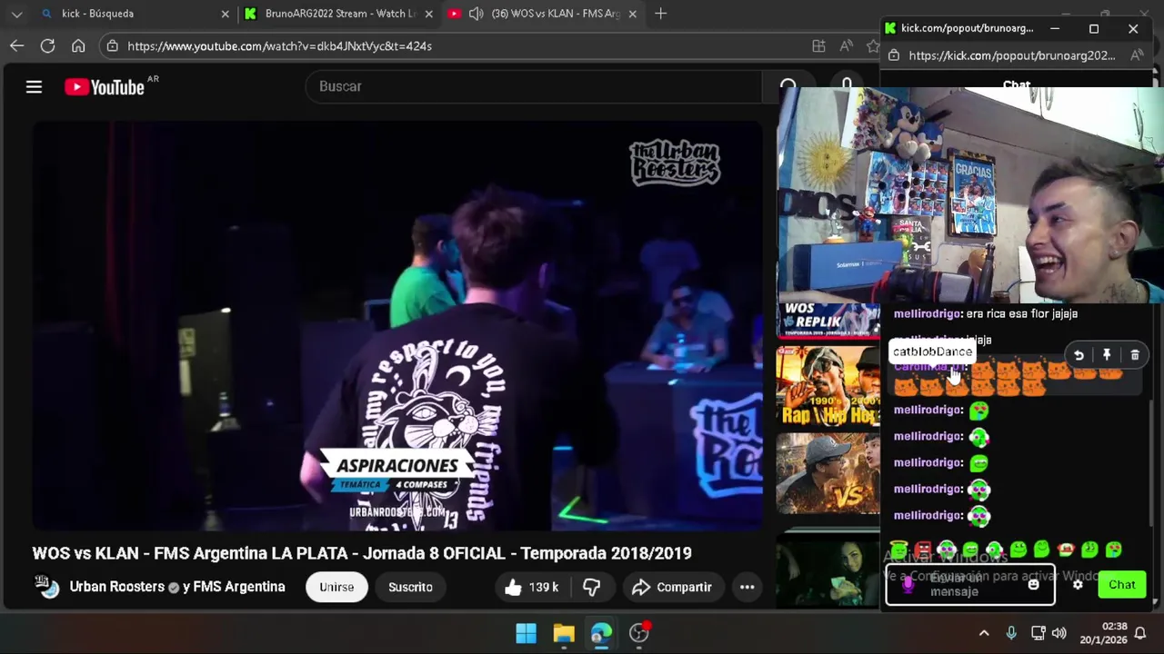The height and width of the screenshot is (654, 1164).
Task: Open OBS Studio taskbar icon
Action: tap(639, 633)
